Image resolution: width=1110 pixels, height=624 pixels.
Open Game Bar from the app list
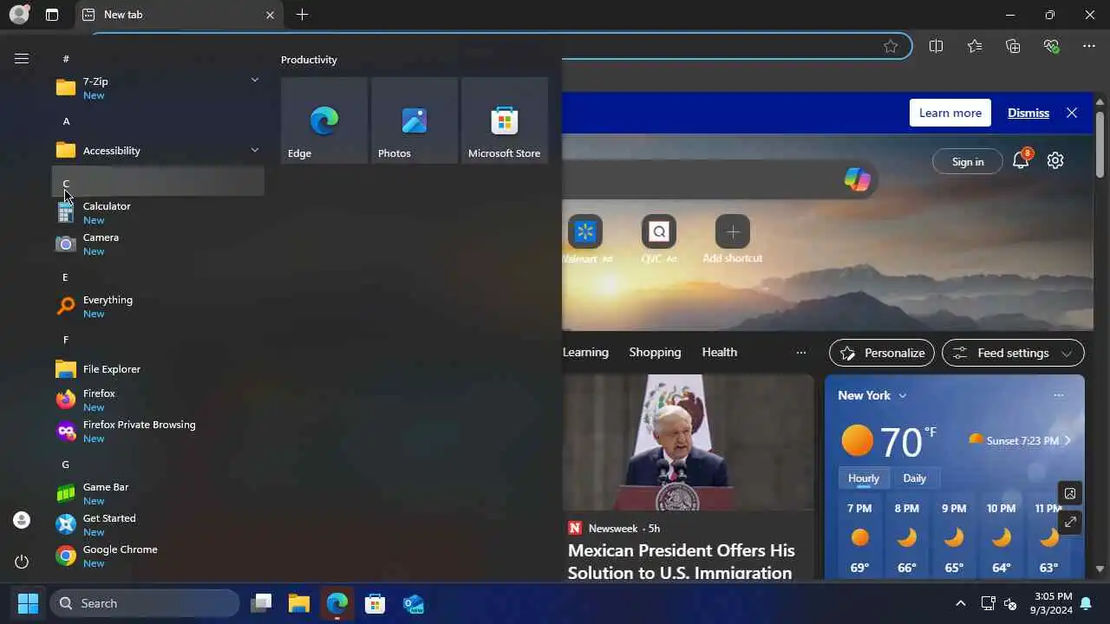158,493
